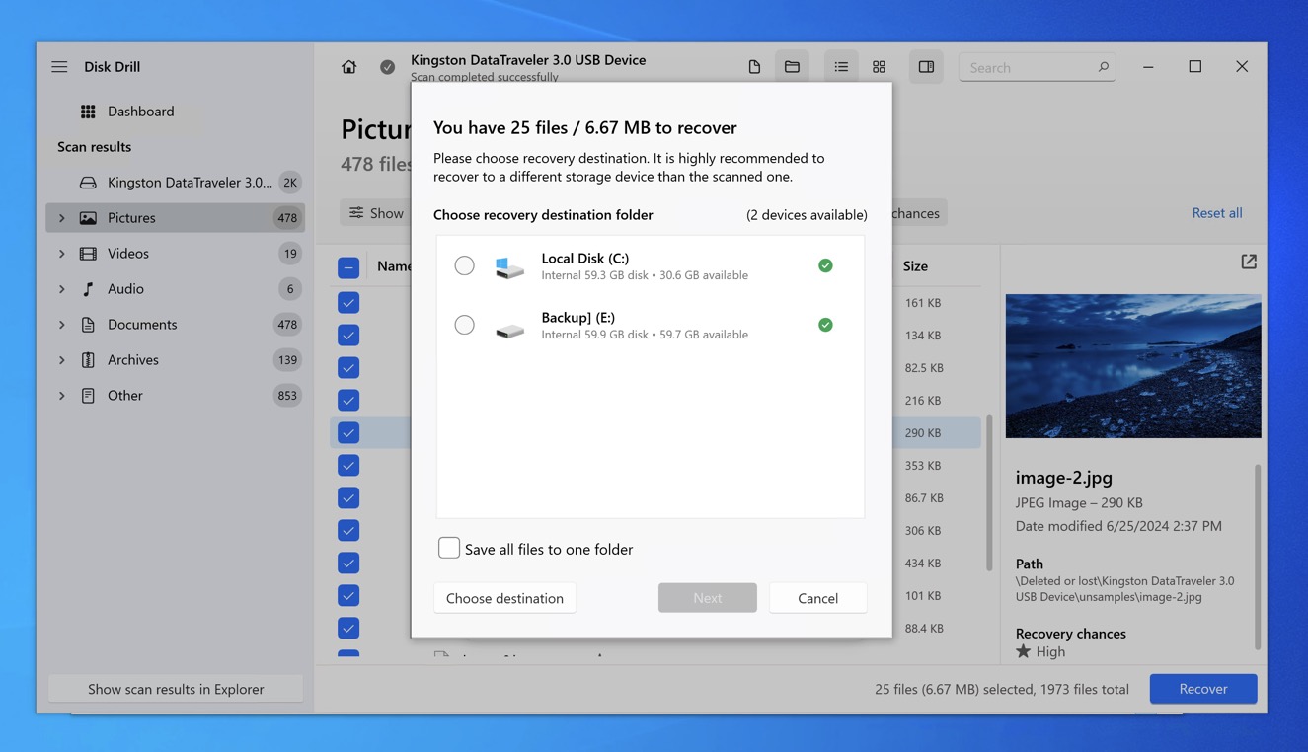Viewport: 1308px width, 752px height.
Task: Switch to folder view using the folder icon
Action: pyautogui.click(x=792, y=67)
